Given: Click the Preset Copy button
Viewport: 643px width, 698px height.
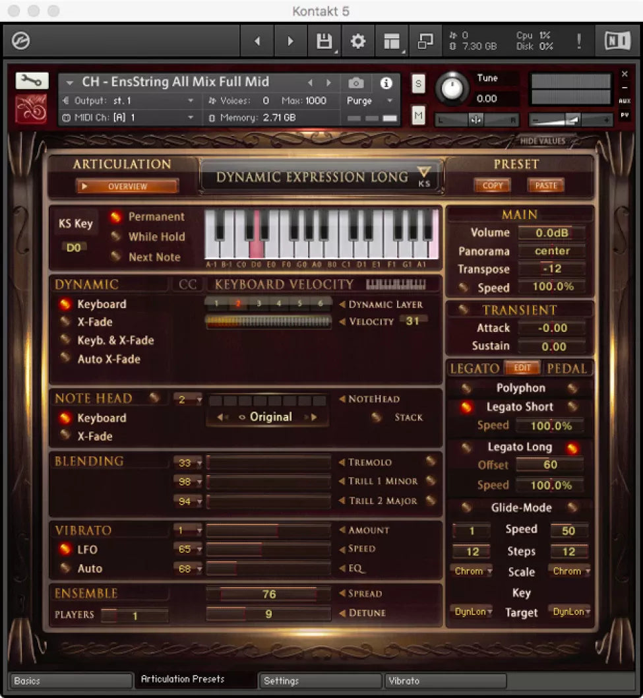Looking at the screenshot, I should tap(493, 186).
